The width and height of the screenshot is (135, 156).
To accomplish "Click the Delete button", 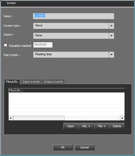I will click(117, 126).
